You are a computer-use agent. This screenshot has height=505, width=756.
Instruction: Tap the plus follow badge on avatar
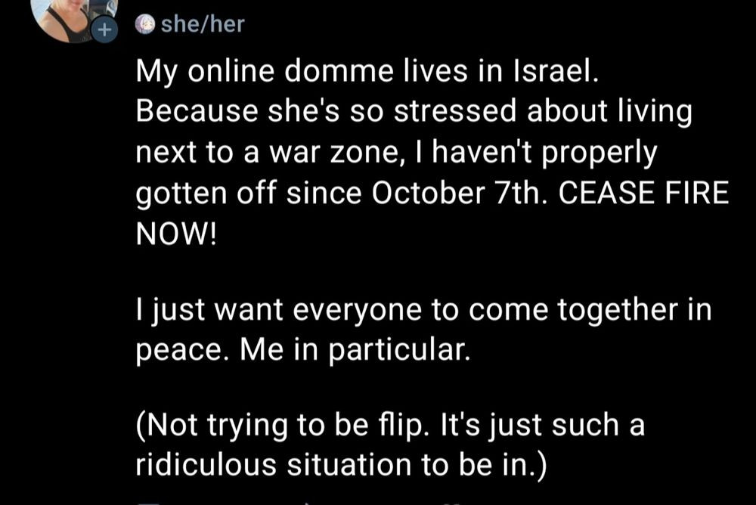[105, 32]
